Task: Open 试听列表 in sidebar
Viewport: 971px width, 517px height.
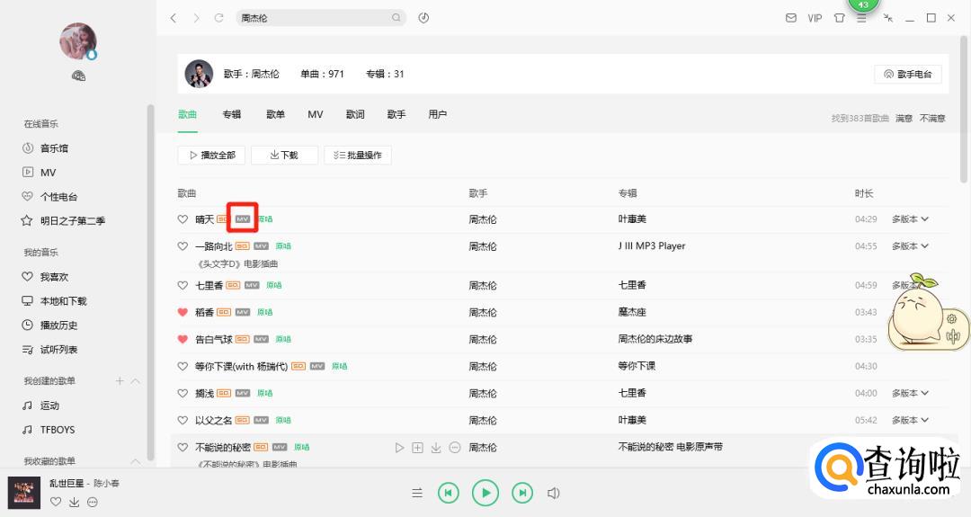Action: point(58,349)
